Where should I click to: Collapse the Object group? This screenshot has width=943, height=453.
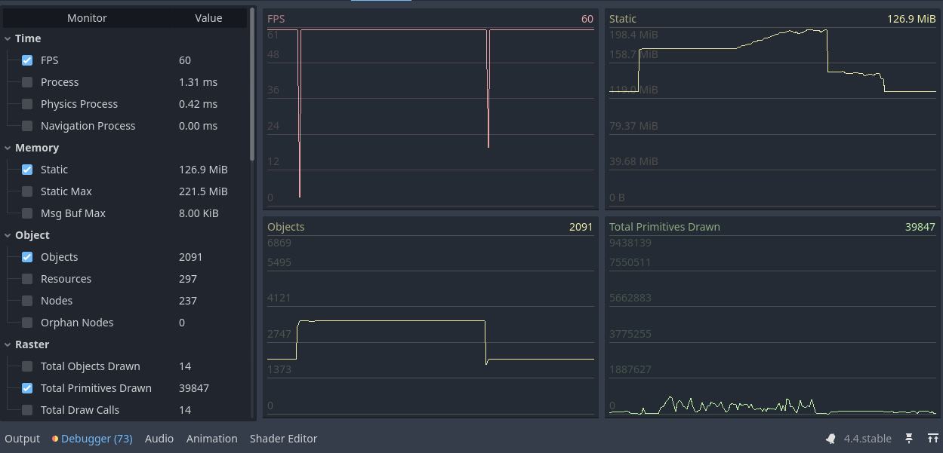click(8, 235)
